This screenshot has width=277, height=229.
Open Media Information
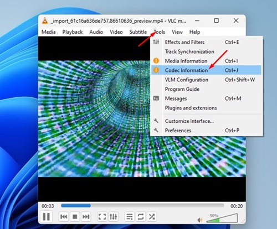207,61
